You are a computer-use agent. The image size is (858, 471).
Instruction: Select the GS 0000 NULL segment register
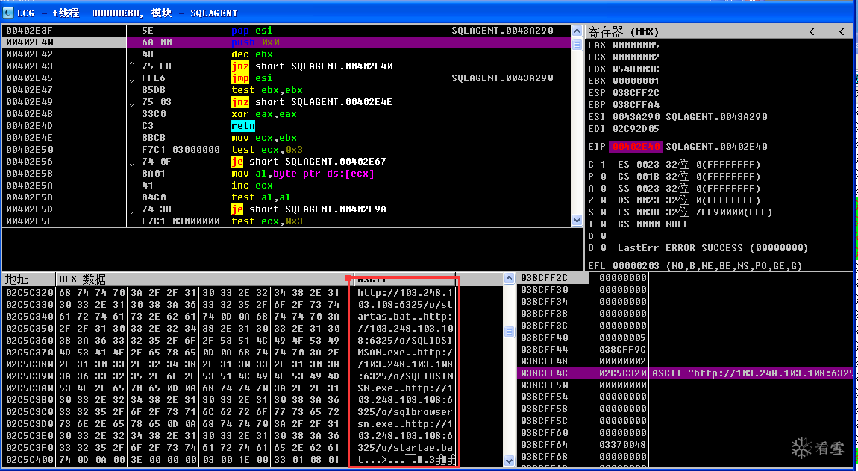[x=654, y=224]
